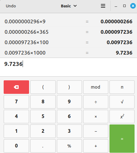
Task: Select the history expression 0.0097236×1000
Action: [x=25, y=53]
